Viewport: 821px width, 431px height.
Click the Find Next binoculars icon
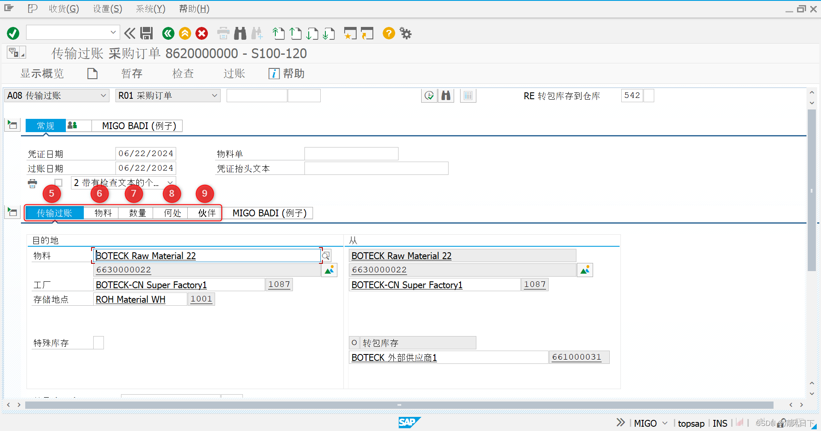(257, 33)
